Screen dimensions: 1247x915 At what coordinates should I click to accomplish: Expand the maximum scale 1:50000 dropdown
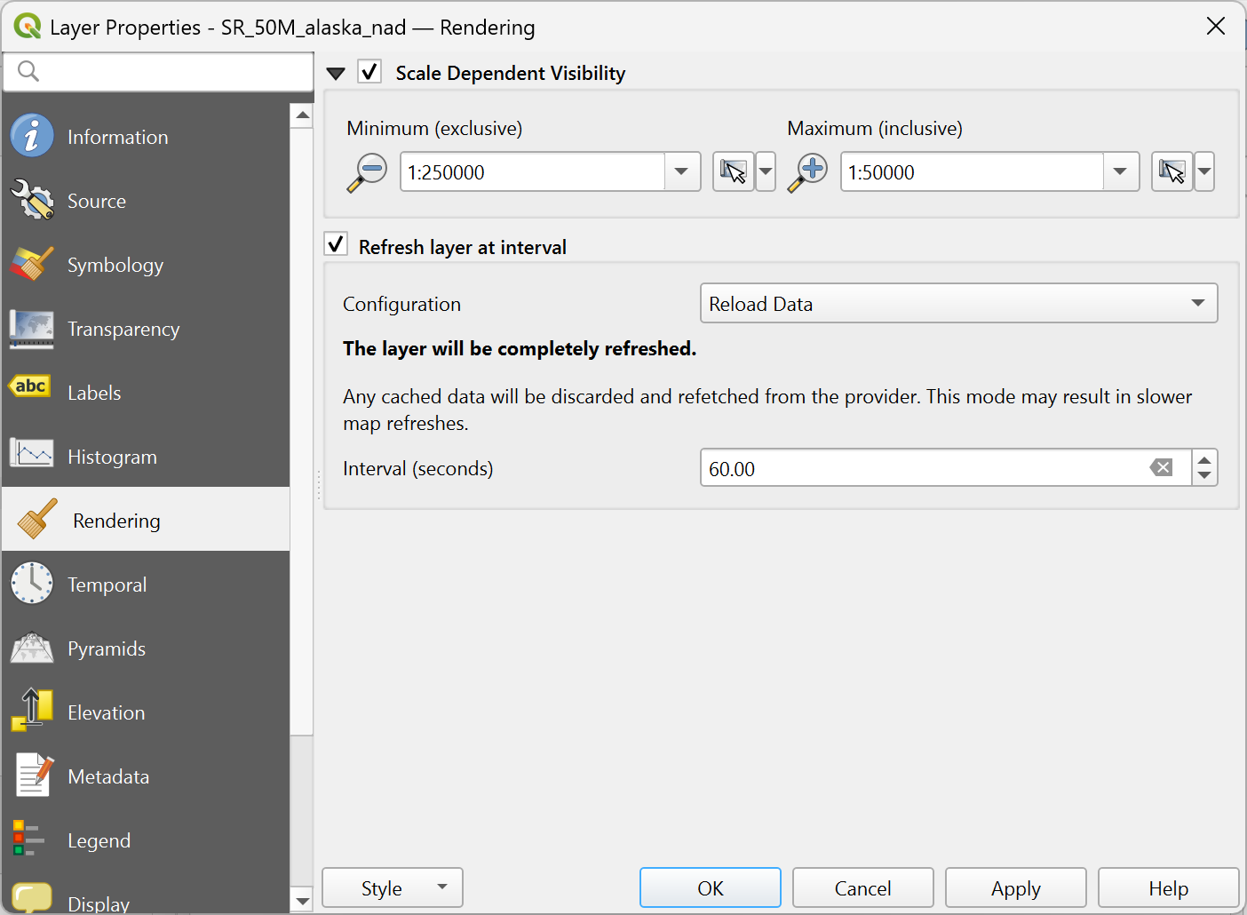tap(1120, 171)
